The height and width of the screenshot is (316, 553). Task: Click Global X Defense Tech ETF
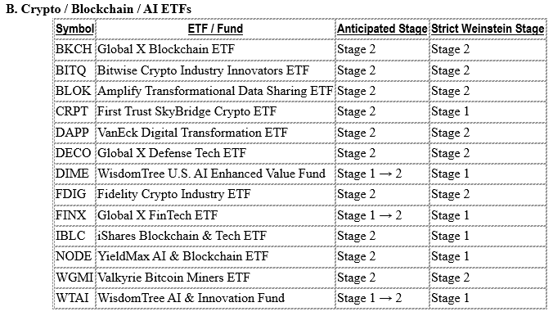172,153
